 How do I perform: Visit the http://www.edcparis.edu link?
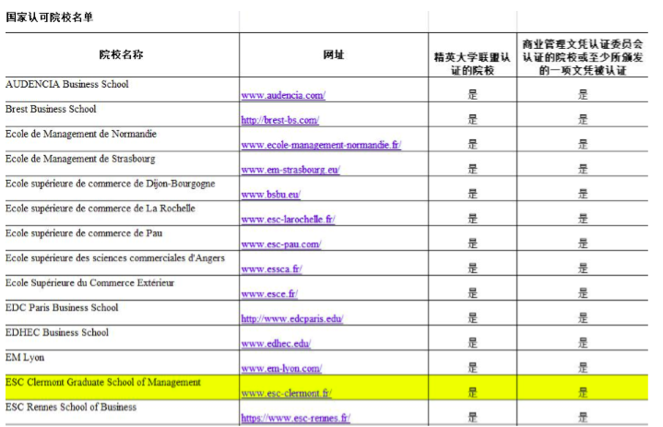tap(292, 319)
